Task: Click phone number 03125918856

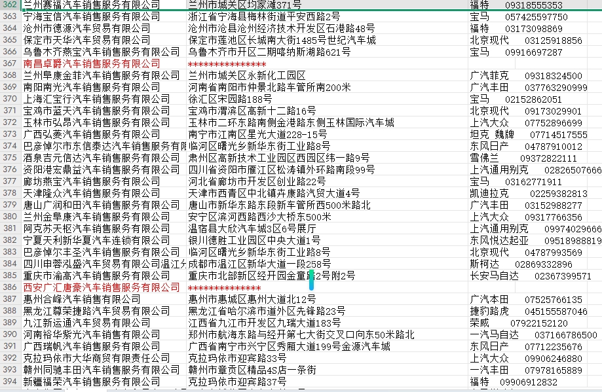Action: click(554, 41)
